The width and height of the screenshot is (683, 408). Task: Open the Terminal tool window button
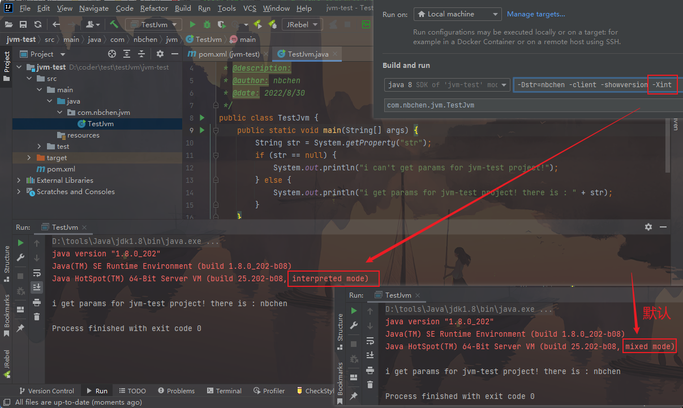coord(225,390)
